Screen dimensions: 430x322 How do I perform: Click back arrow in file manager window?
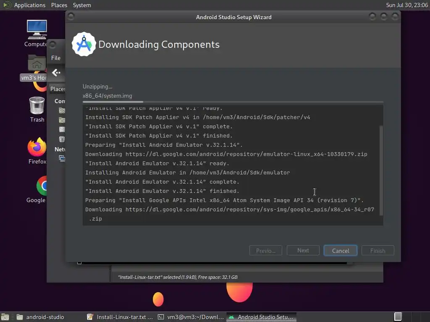tap(56, 73)
